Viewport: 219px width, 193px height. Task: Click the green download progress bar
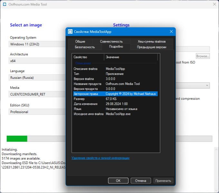coord(17,139)
